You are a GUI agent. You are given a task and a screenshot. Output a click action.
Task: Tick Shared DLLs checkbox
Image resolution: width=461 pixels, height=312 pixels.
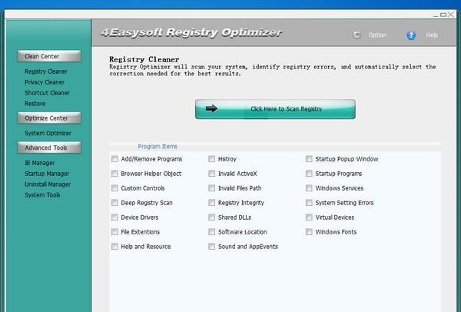click(x=212, y=217)
